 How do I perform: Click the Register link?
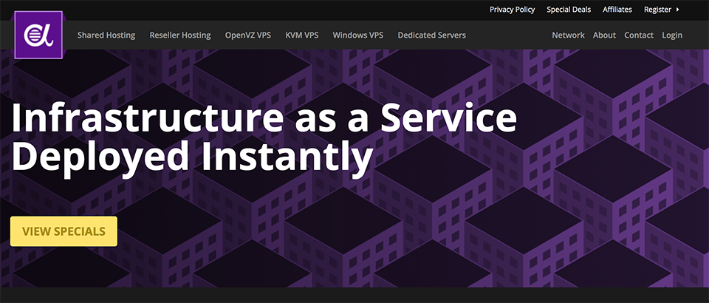657,10
